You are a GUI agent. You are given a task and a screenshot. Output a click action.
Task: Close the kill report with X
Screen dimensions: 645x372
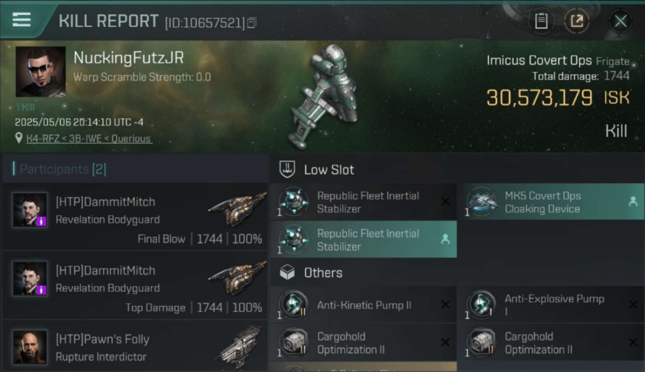[x=620, y=21]
